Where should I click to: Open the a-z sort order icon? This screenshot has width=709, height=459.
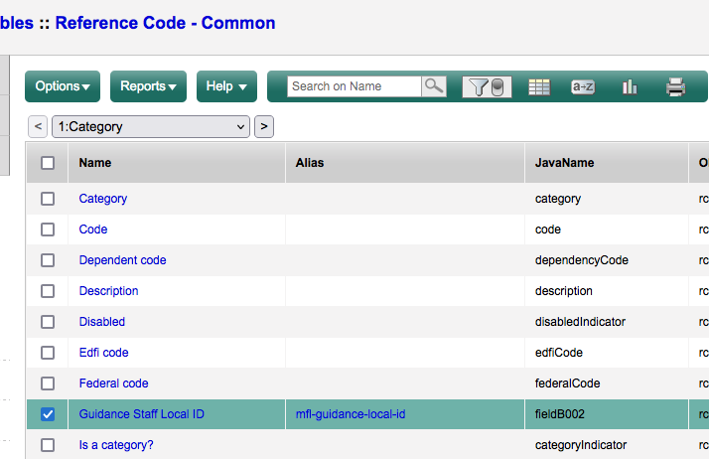tap(583, 87)
